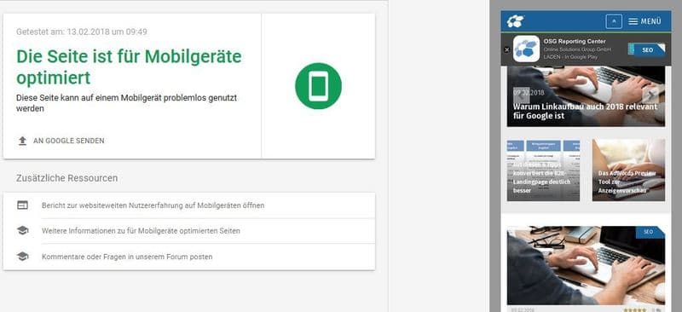This screenshot has height=312, width=682.
Task: Click the slider previous arrow in preview
Action: pyautogui.click(x=521, y=95)
